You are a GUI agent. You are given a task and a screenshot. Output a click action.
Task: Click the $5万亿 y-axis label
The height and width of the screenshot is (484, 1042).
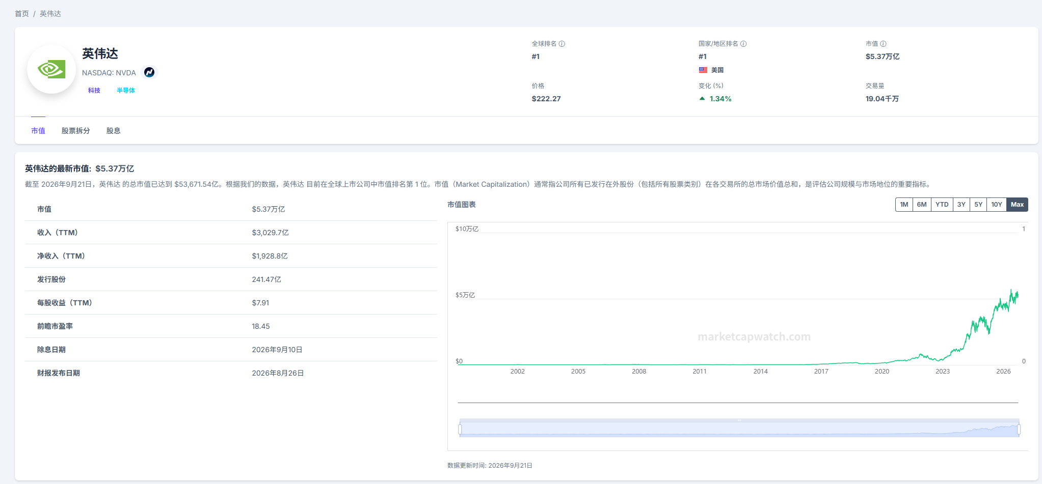pyautogui.click(x=465, y=295)
